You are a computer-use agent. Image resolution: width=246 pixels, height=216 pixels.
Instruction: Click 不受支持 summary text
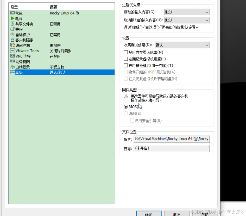57,67
